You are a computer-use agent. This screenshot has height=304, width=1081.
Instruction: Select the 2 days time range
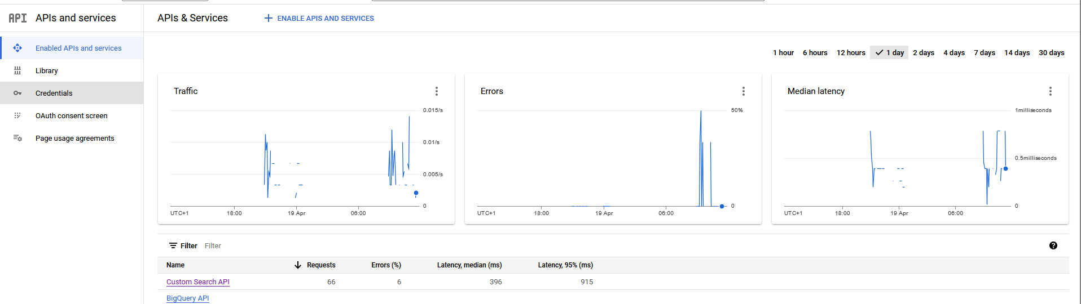click(924, 52)
